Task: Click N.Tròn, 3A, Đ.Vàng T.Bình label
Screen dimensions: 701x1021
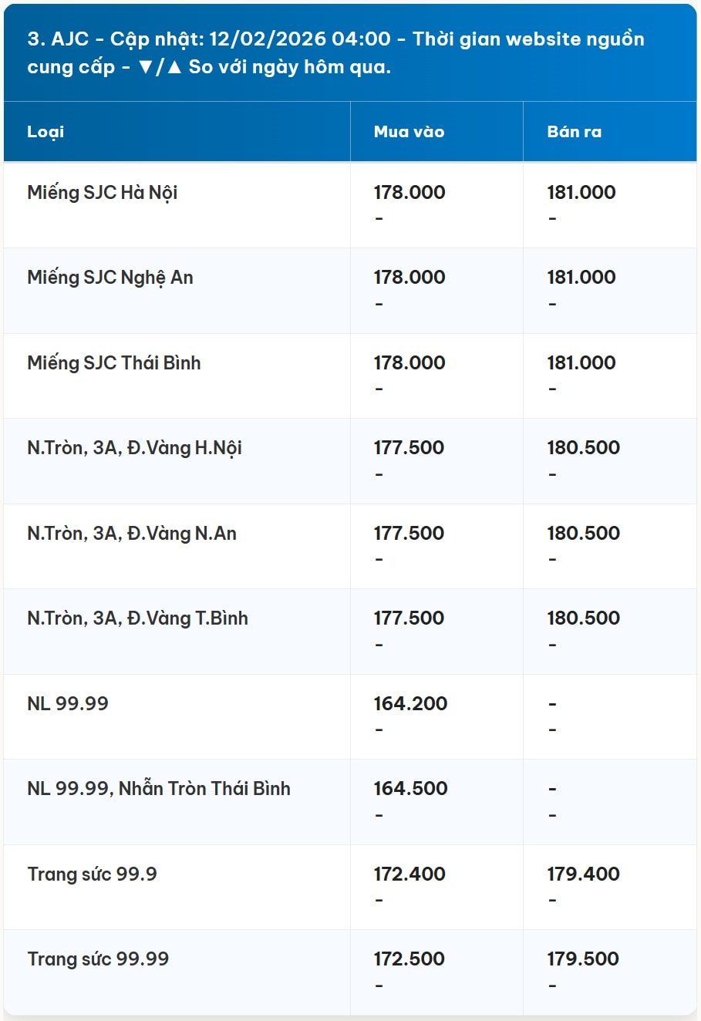Action: click(x=138, y=618)
